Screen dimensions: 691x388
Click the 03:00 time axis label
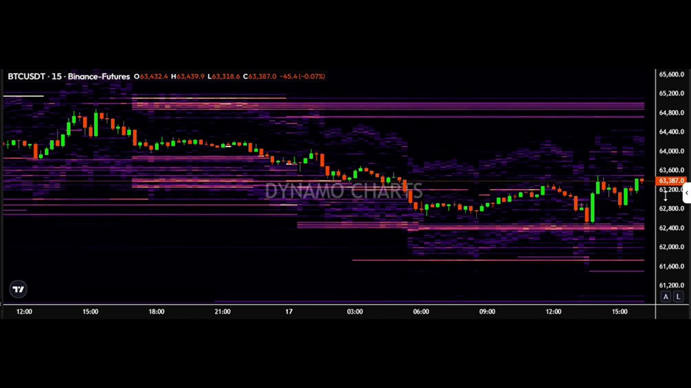tap(355, 312)
